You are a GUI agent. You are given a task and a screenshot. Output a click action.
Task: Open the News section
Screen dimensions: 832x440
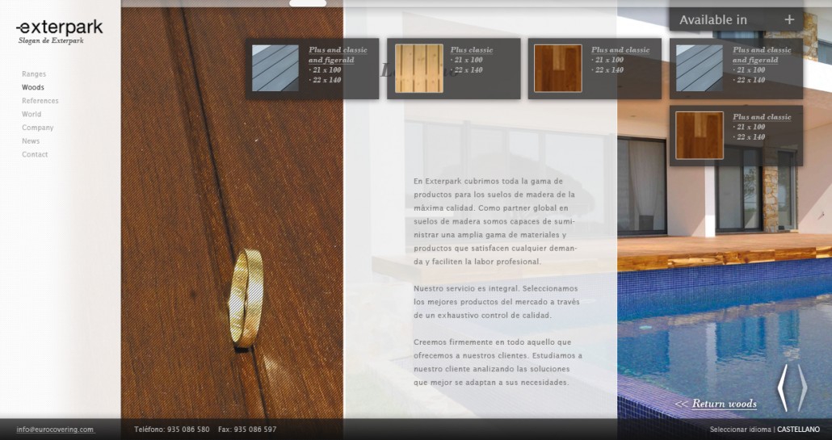(31, 141)
